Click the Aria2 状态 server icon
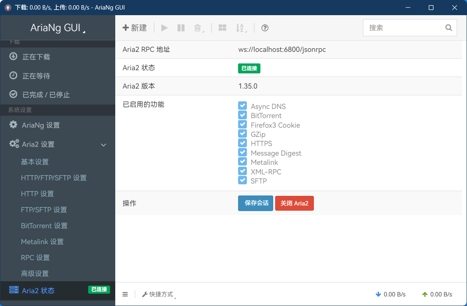This screenshot has width=467, height=306. click(14, 290)
